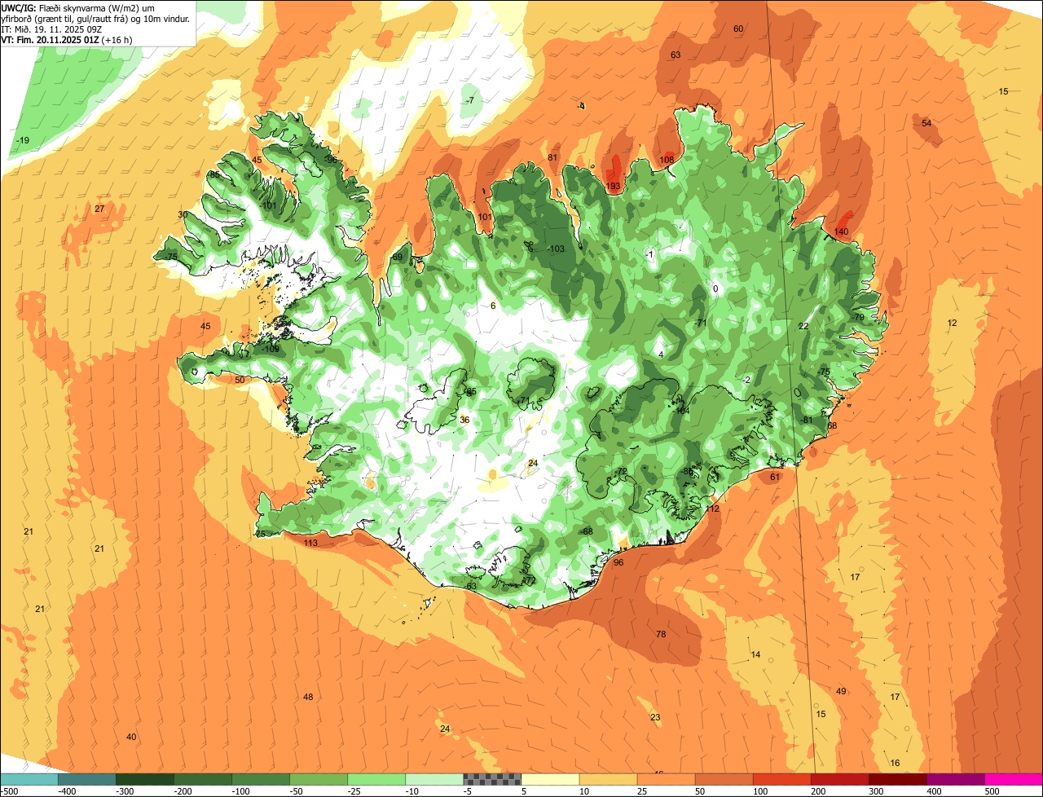Click the map value '0' in the northeast highlands
1043x797 pixels.
(x=715, y=289)
